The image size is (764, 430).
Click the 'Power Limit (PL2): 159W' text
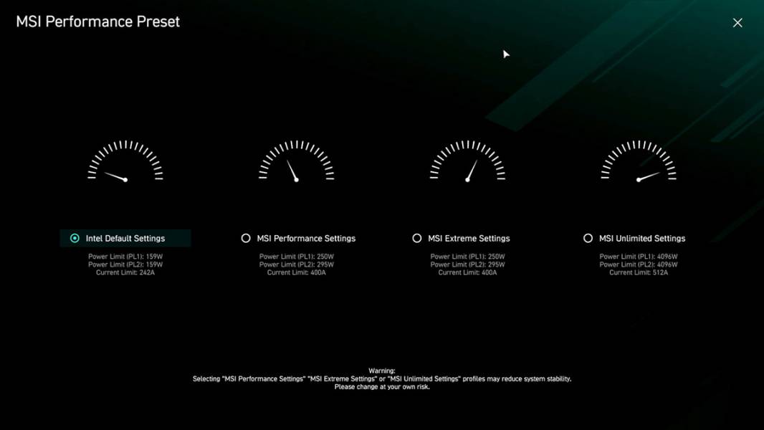pyautogui.click(x=125, y=264)
